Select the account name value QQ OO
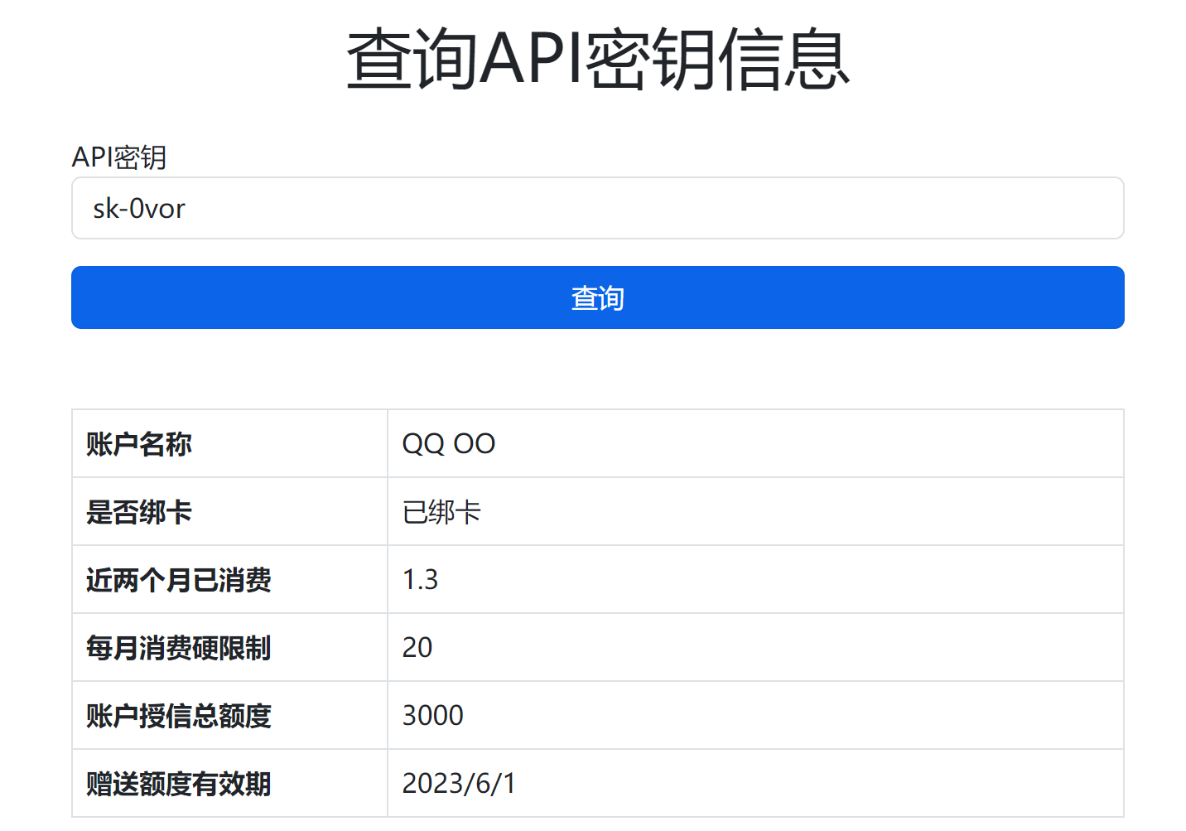The width and height of the screenshot is (1186, 831). [448, 443]
